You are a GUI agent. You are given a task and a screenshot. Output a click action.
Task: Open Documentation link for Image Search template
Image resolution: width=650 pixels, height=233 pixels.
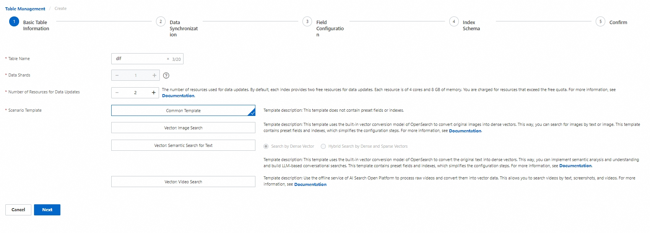[x=465, y=131]
